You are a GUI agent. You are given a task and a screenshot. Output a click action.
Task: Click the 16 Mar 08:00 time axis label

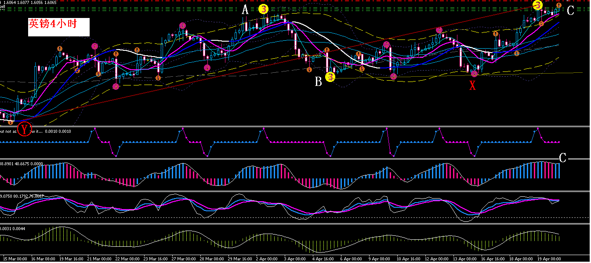click(x=43, y=259)
